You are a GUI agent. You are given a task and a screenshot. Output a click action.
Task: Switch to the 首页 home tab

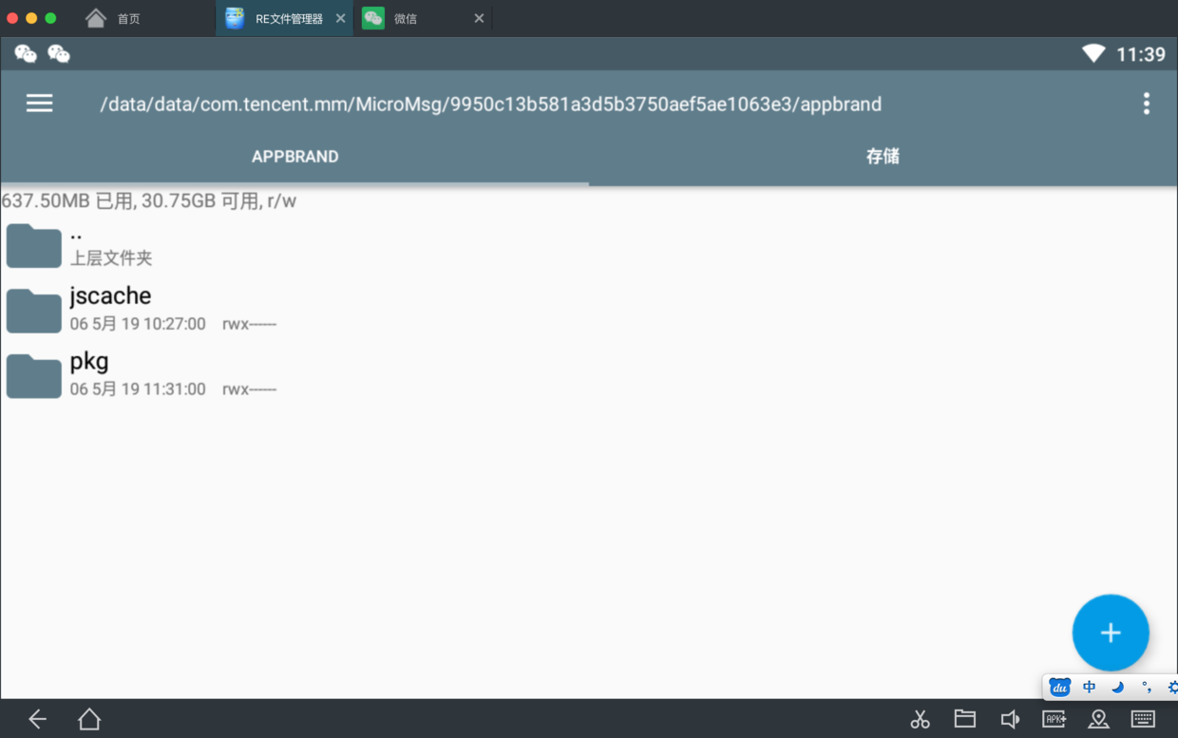(x=112, y=18)
